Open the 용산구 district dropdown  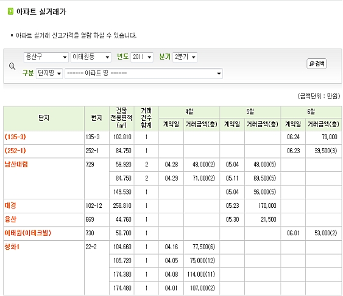46,57
